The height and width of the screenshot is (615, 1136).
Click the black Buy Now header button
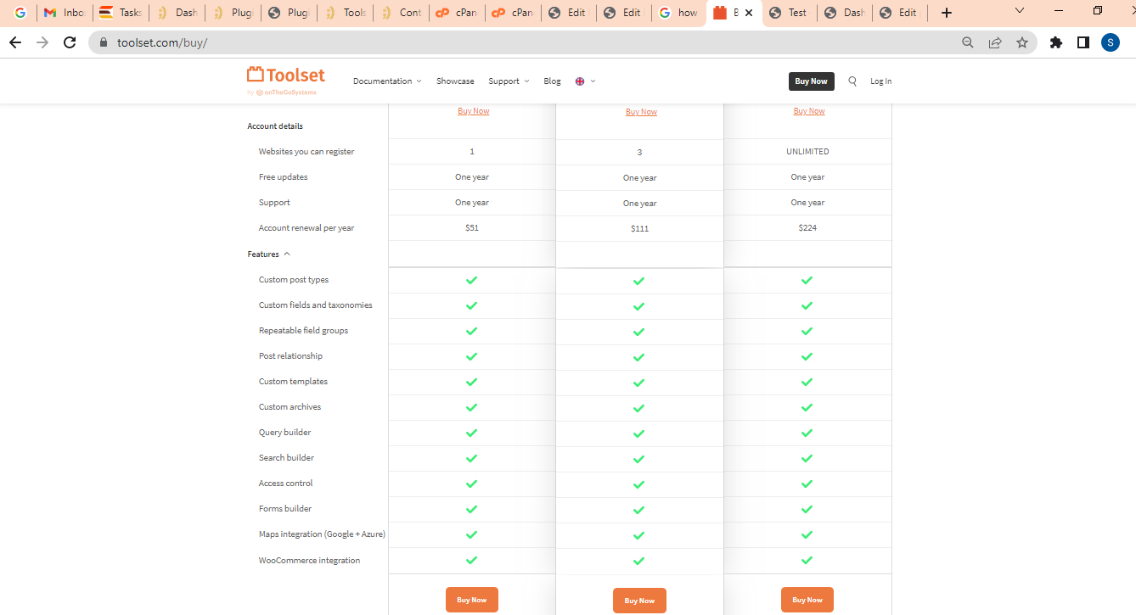pos(811,81)
